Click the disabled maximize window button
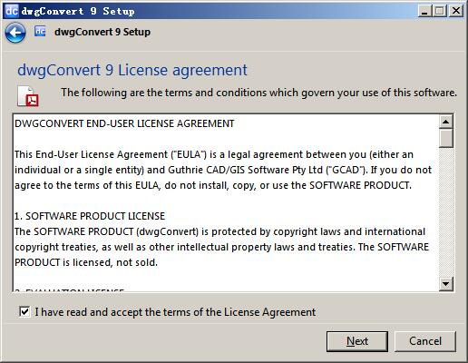 440,11
